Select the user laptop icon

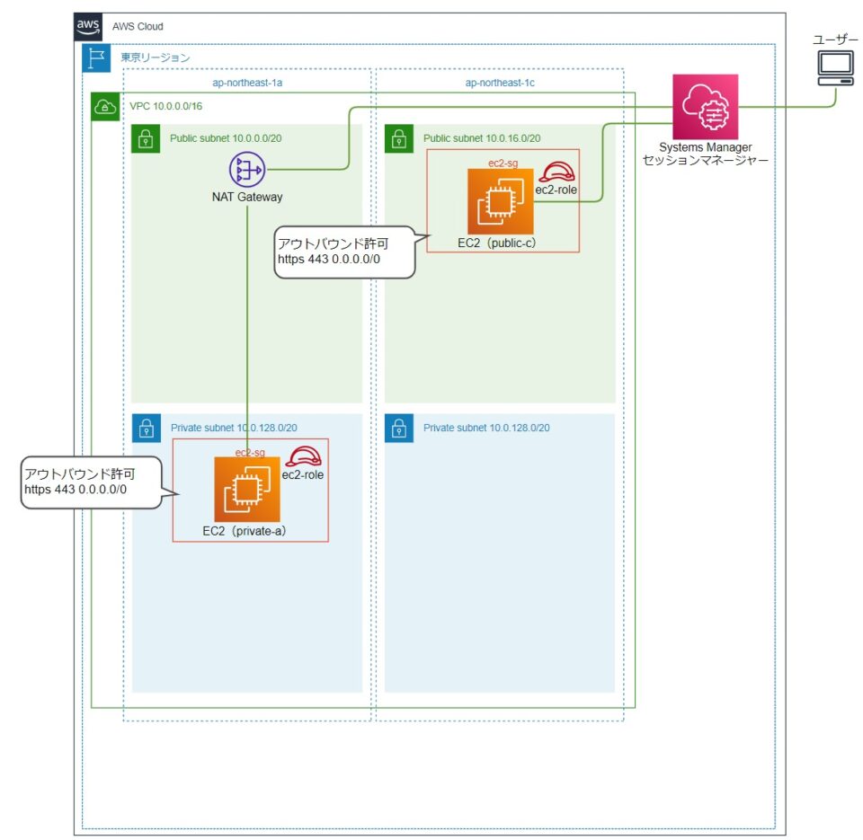[835, 69]
